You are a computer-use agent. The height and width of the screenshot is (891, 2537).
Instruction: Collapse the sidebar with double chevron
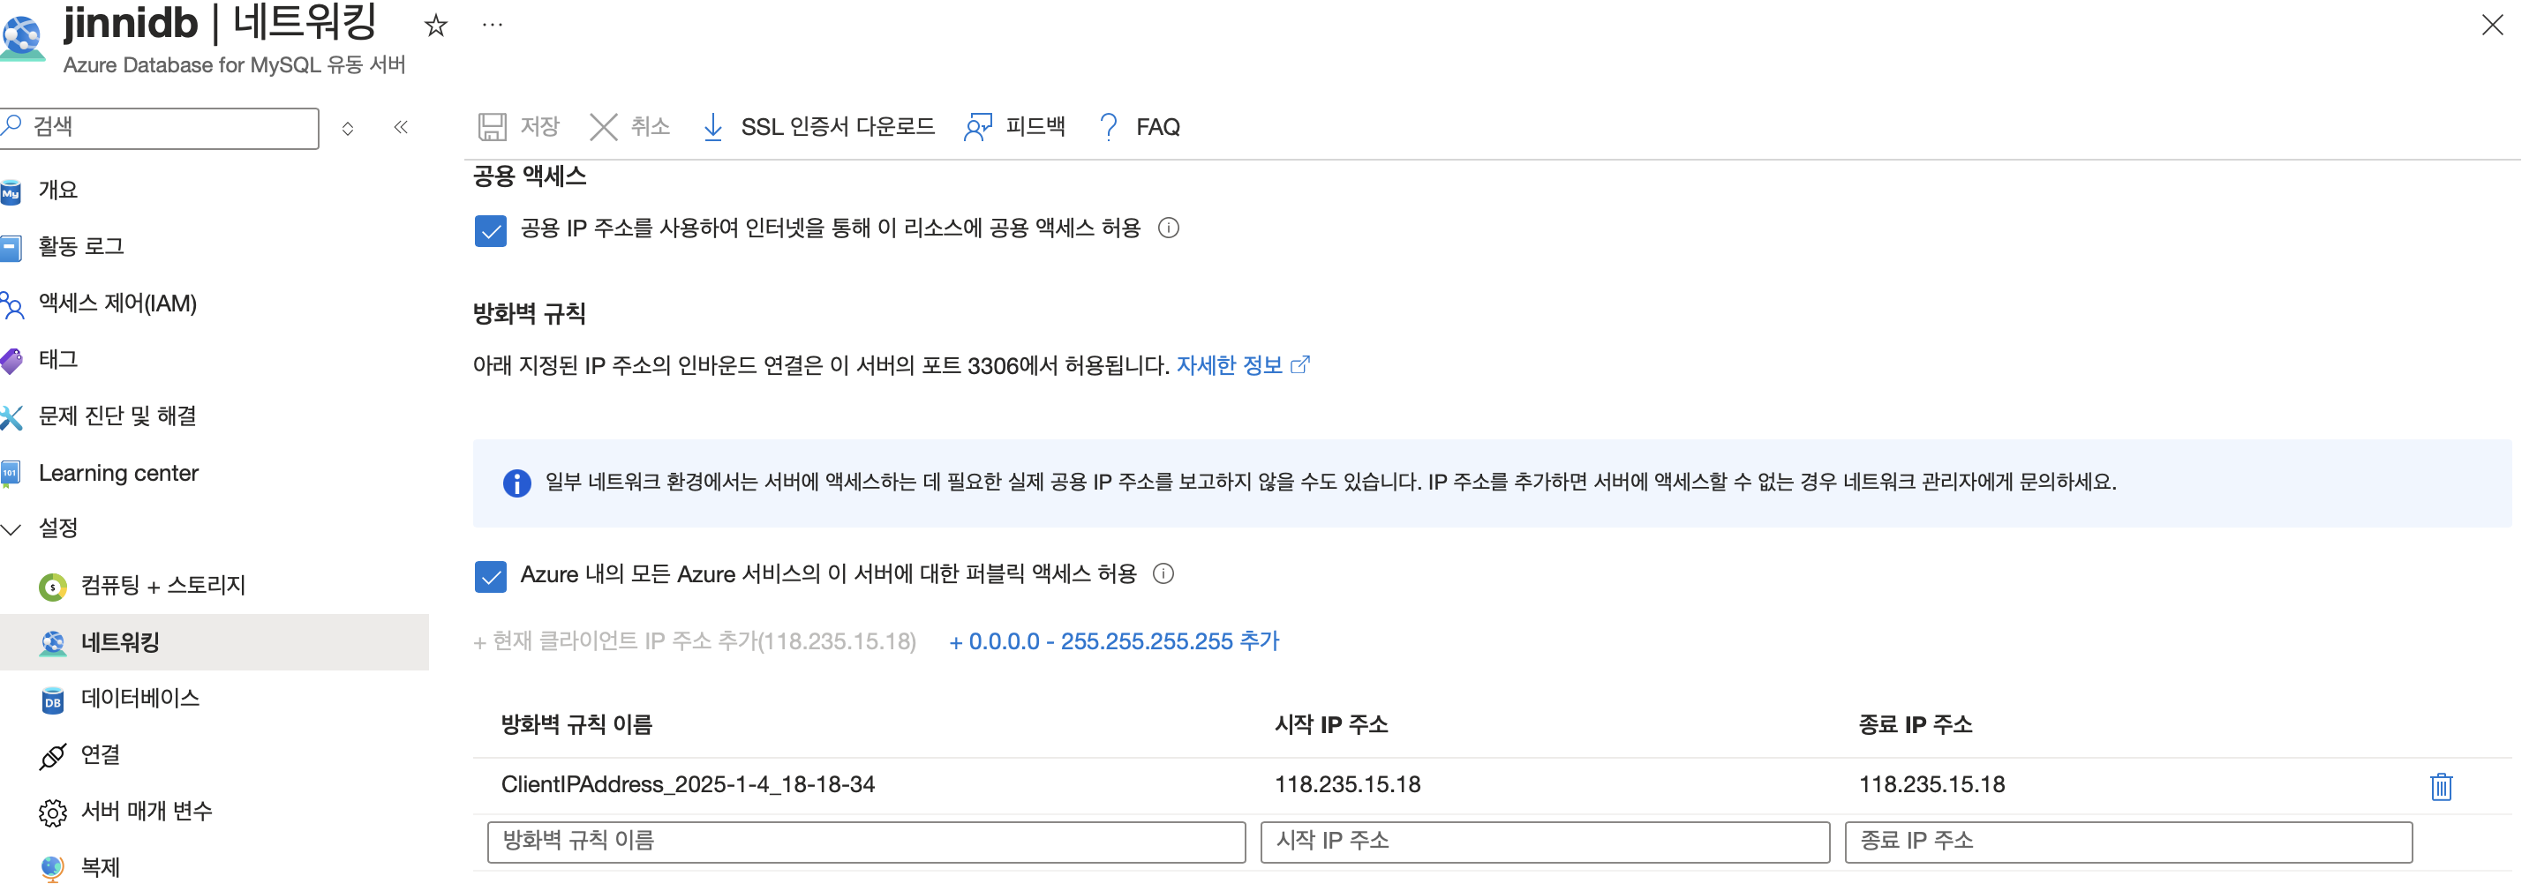tap(401, 127)
